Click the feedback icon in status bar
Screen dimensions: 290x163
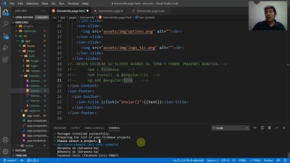pyautogui.click(x=278, y=160)
